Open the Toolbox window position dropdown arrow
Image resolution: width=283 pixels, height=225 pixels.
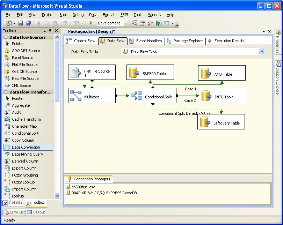tap(45, 31)
